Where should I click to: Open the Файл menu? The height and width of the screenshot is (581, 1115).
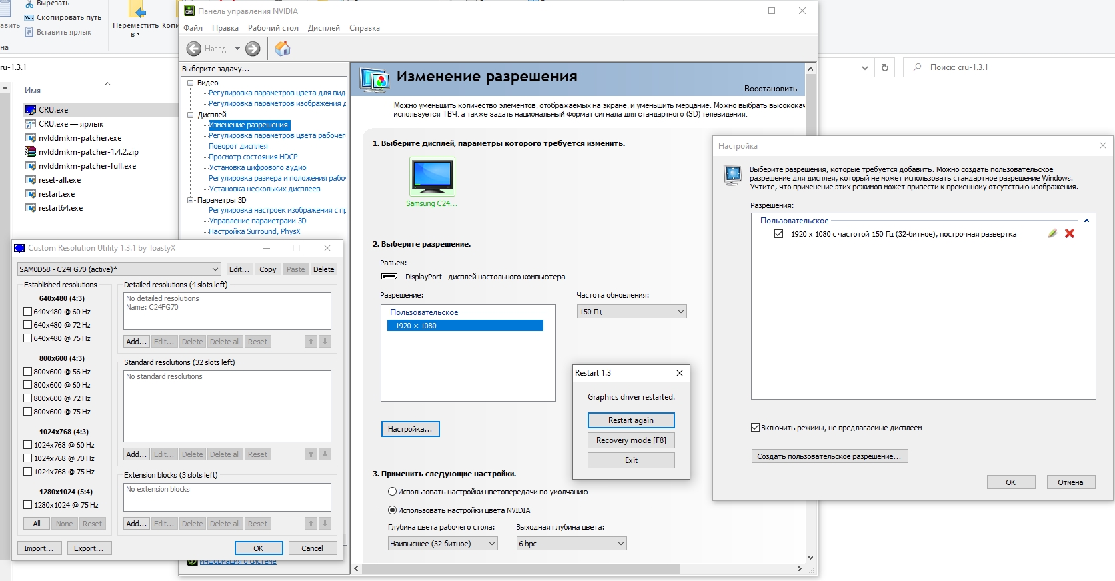[x=193, y=28]
